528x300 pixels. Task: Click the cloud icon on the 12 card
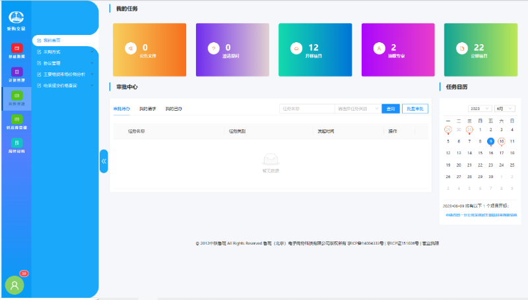296,48
